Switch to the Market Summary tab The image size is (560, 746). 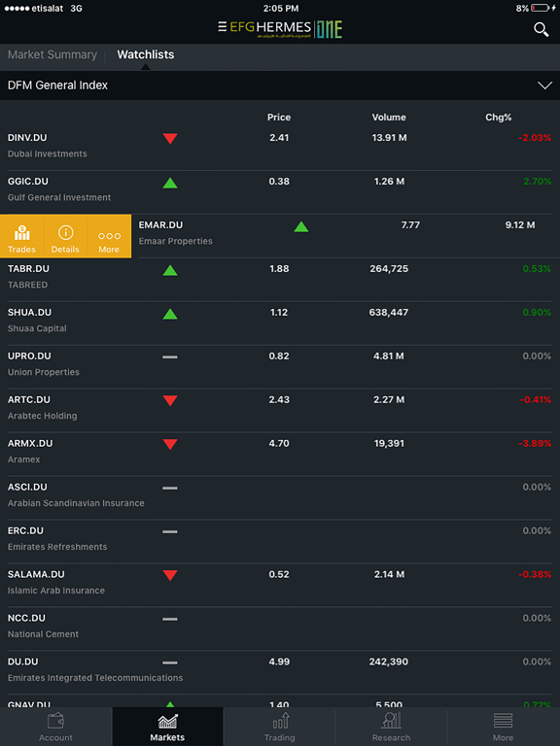(x=52, y=54)
